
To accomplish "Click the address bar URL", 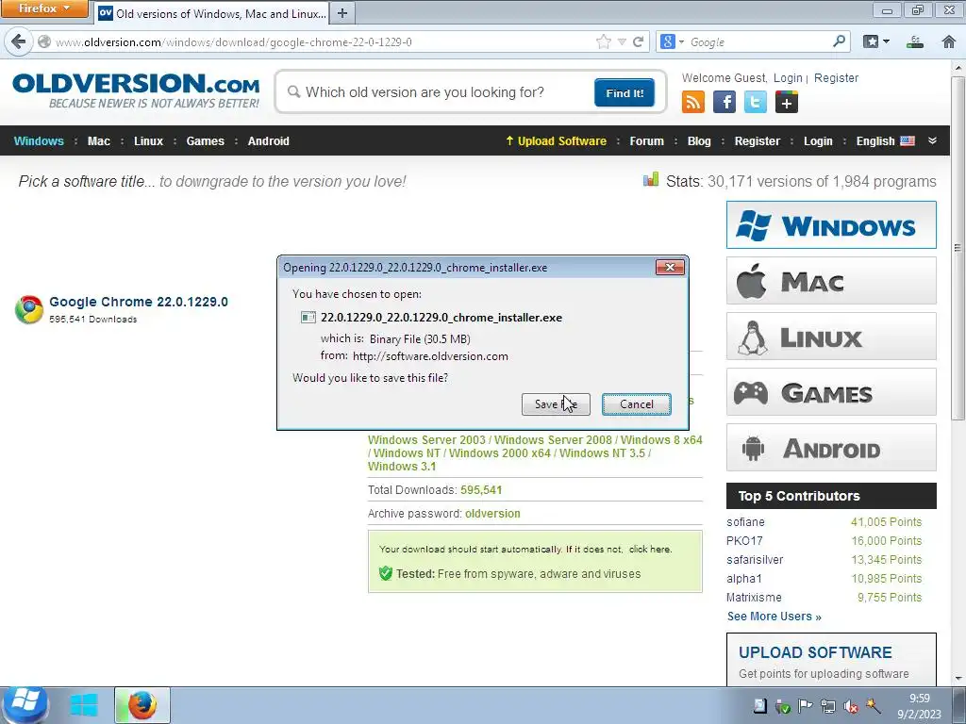I will [x=234, y=41].
